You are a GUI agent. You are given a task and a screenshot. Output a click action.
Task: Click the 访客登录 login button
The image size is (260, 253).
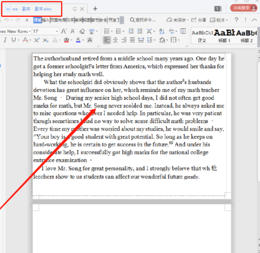[243, 8]
